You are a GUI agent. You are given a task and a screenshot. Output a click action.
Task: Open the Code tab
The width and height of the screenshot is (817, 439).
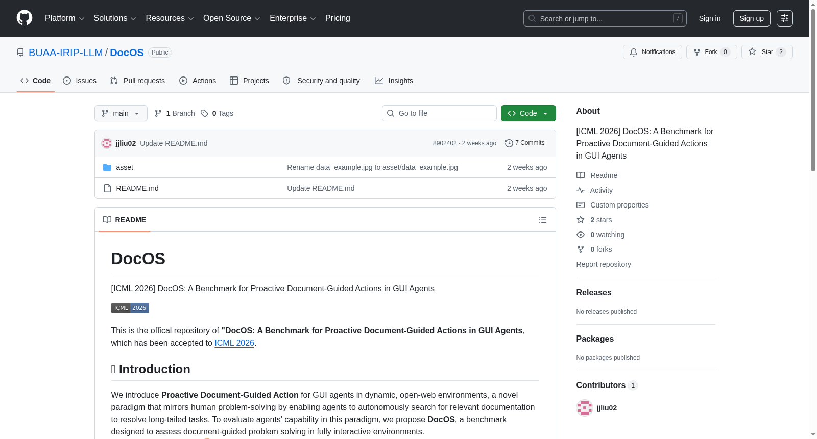(36, 81)
